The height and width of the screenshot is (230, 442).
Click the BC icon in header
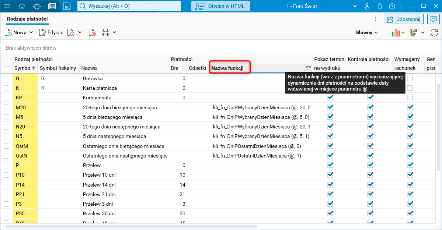pyautogui.click(x=67, y=7)
